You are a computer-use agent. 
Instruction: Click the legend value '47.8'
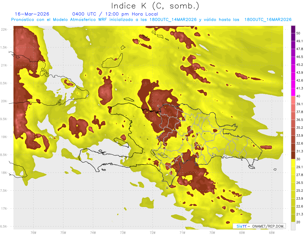299,49
